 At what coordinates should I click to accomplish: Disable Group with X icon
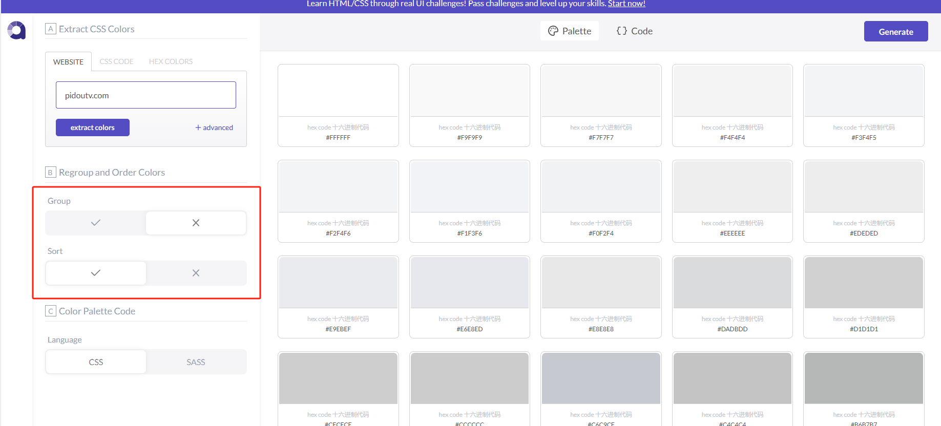[x=196, y=223]
